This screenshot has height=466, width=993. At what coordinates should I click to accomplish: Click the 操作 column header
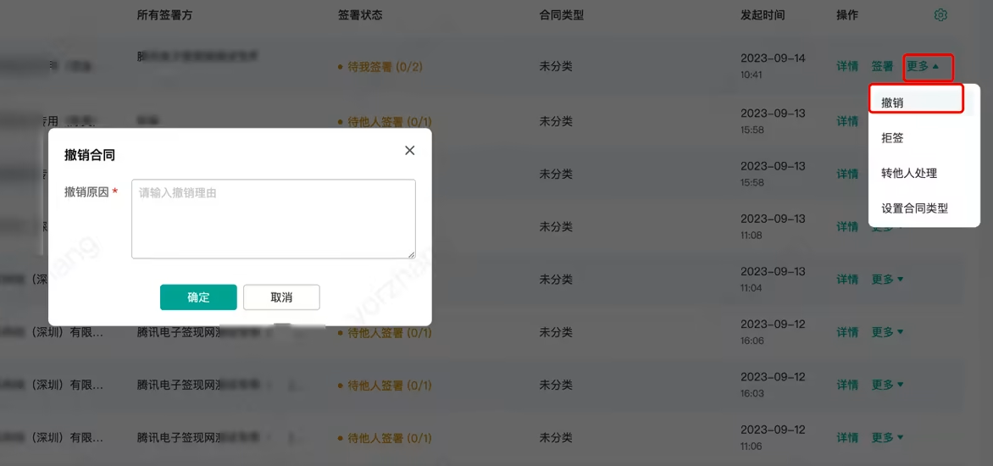(x=847, y=15)
